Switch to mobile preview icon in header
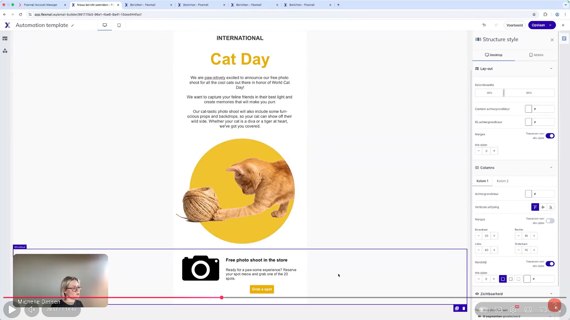This screenshot has width=570, height=320. pyautogui.click(x=119, y=25)
